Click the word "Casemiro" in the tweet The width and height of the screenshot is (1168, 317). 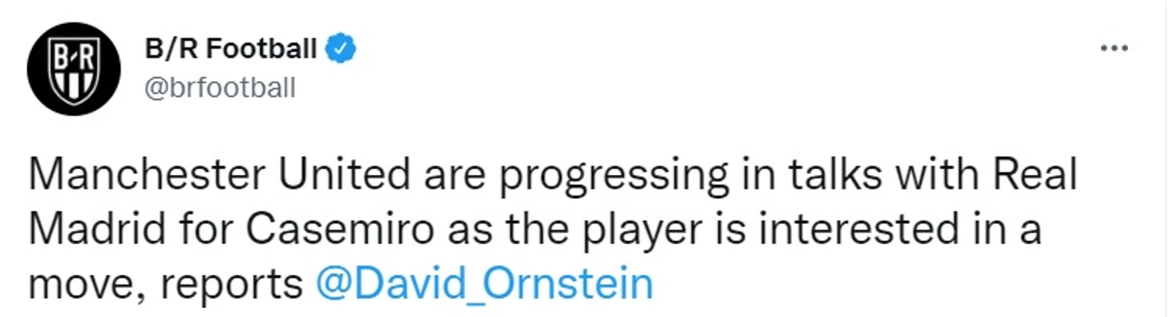pyautogui.click(x=339, y=230)
